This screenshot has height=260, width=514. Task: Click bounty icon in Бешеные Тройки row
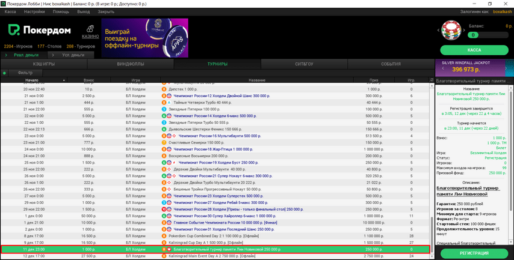pyautogui.click(x=169, y=189)
